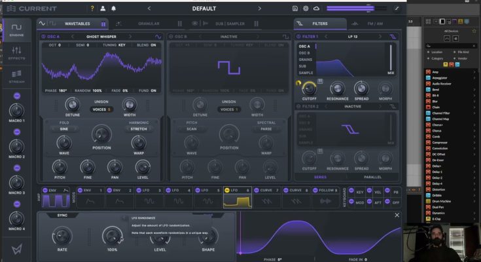Open the Stream page in left sidebar
The width and height of the screenshot is (481, 262).
point(16,77)
